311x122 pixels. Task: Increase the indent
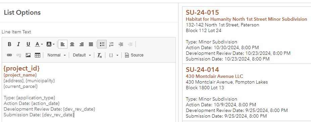pos(121,44)
